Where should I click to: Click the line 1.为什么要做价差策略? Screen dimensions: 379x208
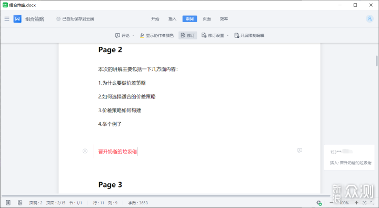point(122,83)
